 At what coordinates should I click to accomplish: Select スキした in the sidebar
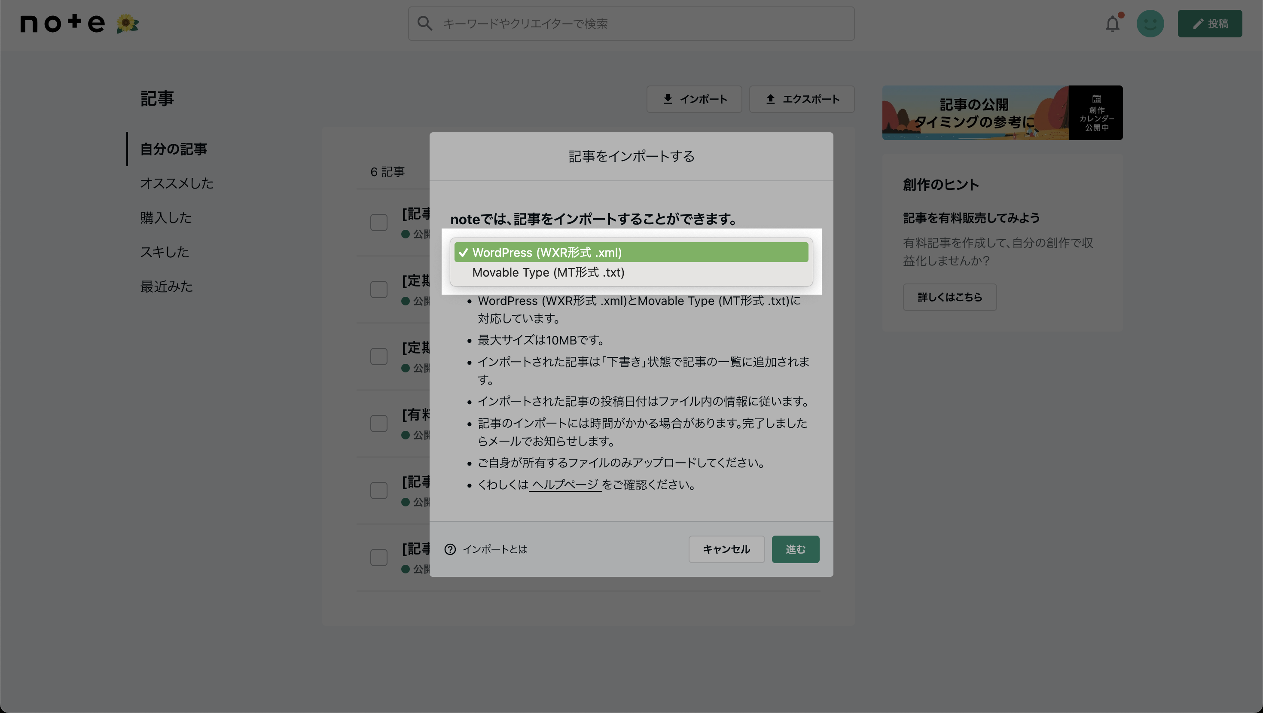click(165, 252)
